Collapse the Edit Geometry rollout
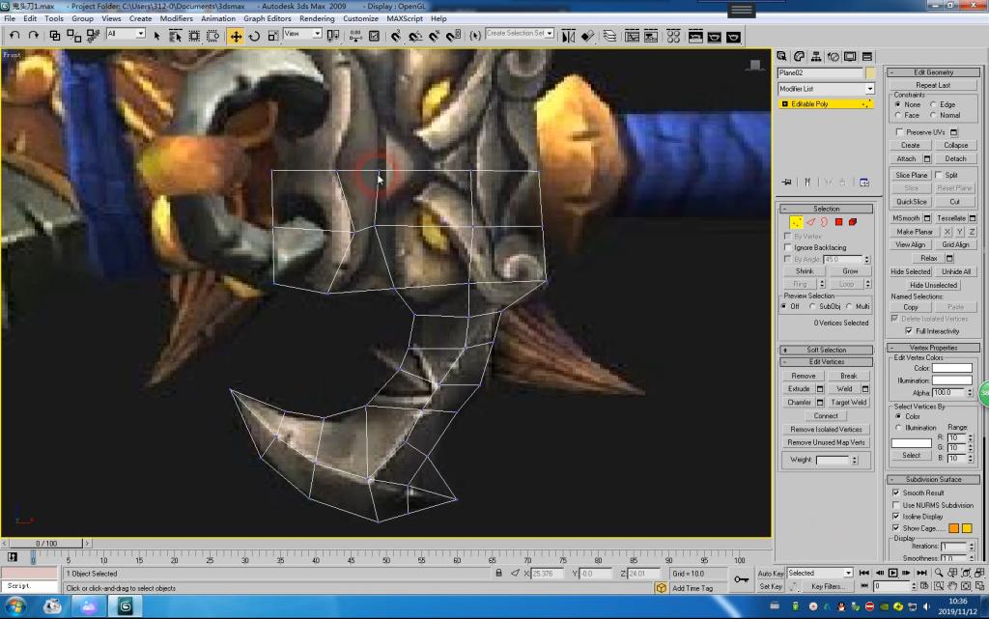Image resolution: width=989 pixels, height=619 pixels. tap(934, 72)
